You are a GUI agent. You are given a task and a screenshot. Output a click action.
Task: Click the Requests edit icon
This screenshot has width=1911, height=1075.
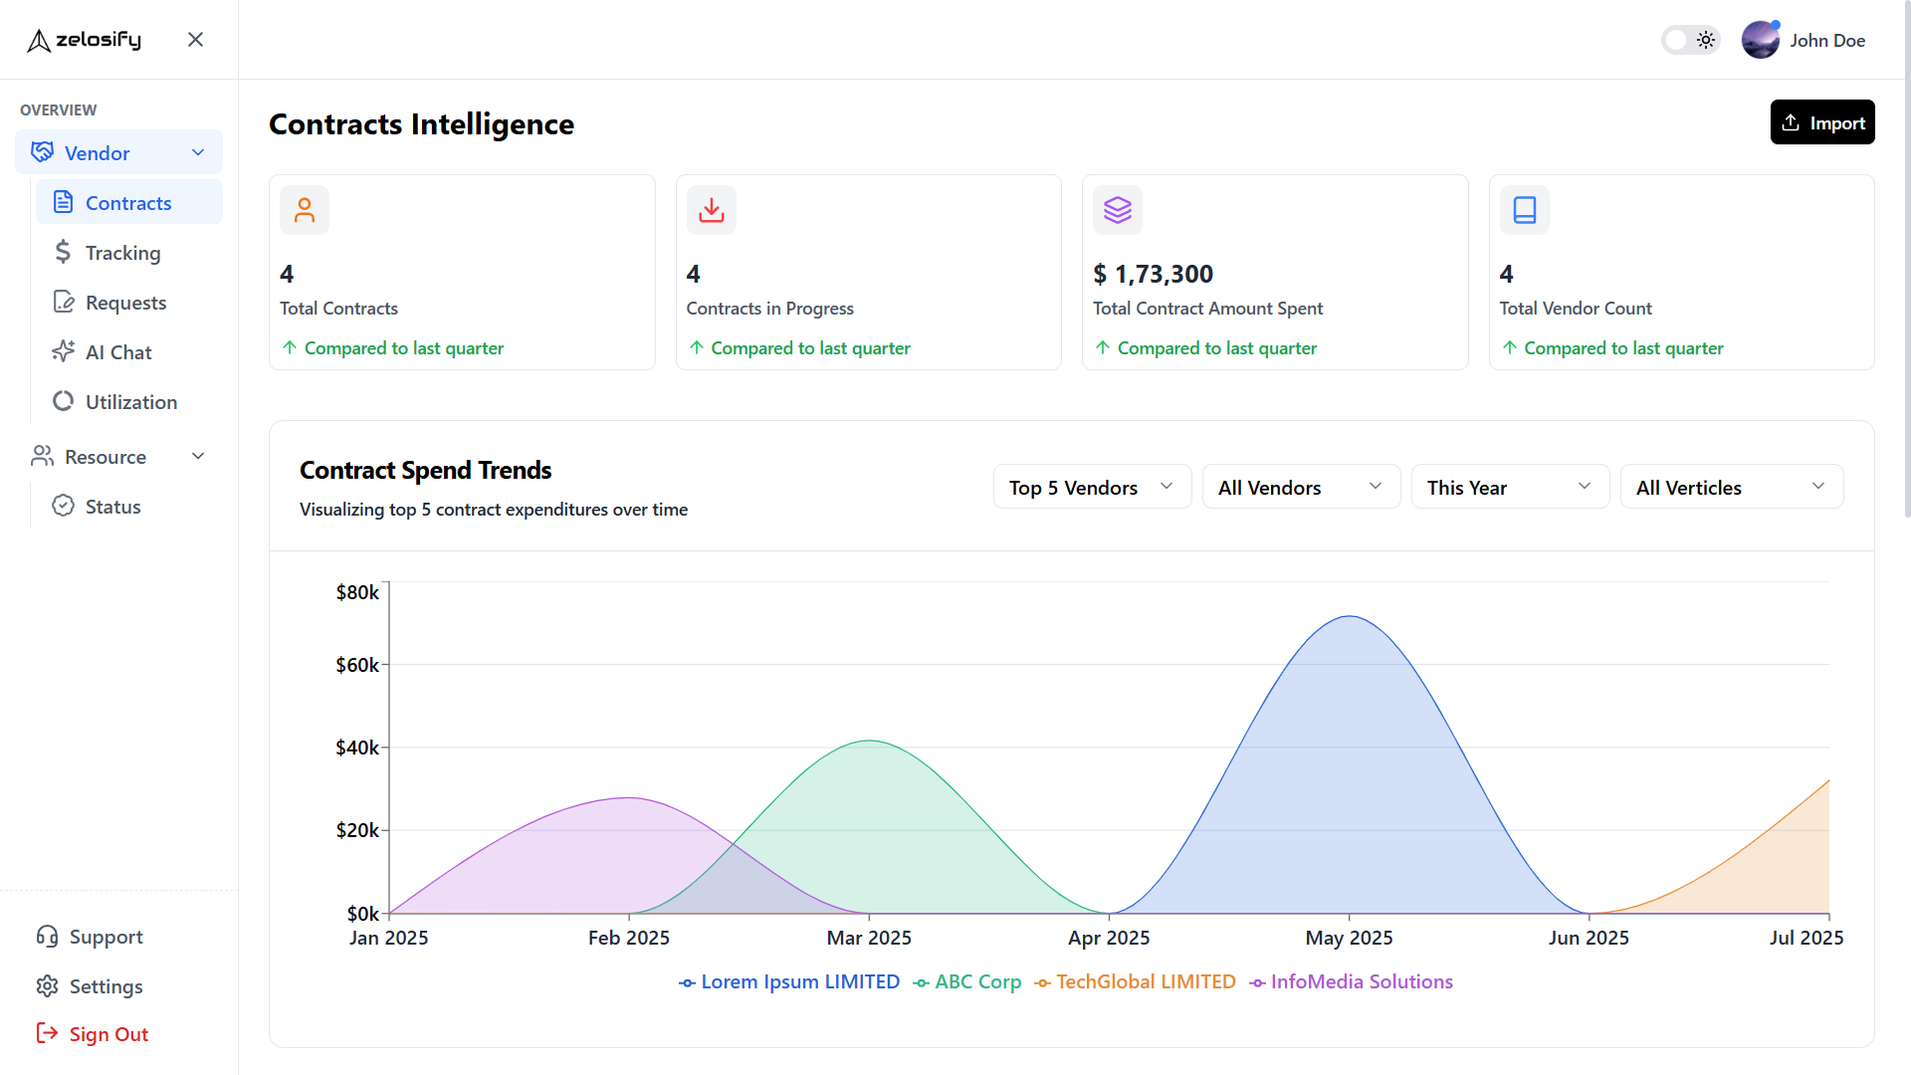point(62,302)
